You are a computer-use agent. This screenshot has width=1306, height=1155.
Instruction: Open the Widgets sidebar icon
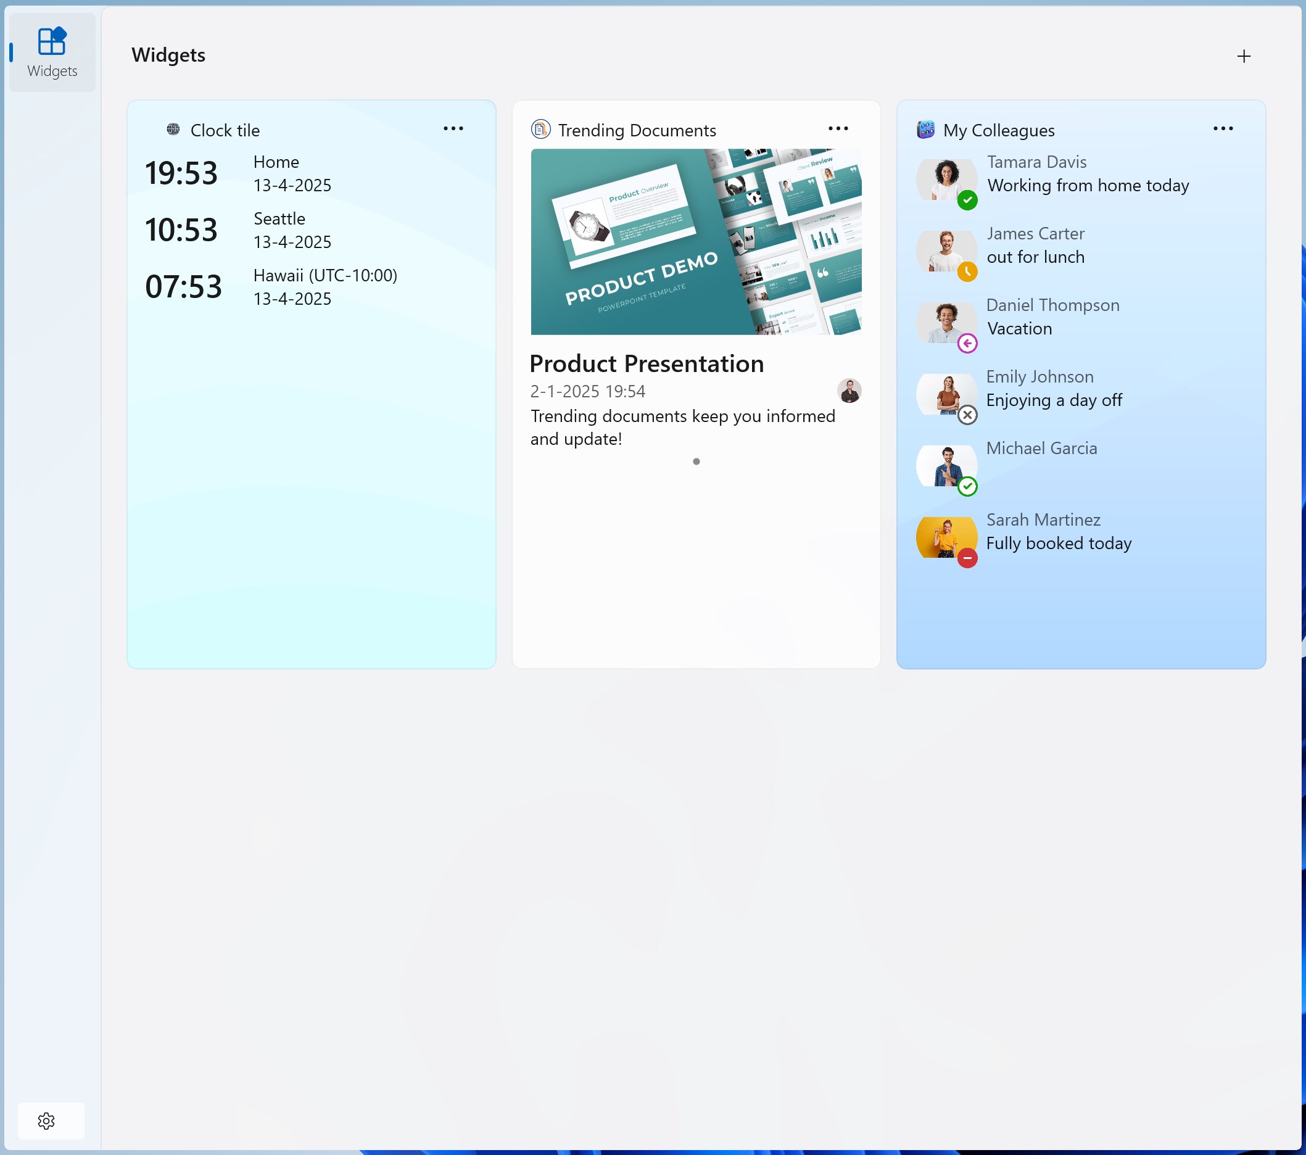[52, 52]
